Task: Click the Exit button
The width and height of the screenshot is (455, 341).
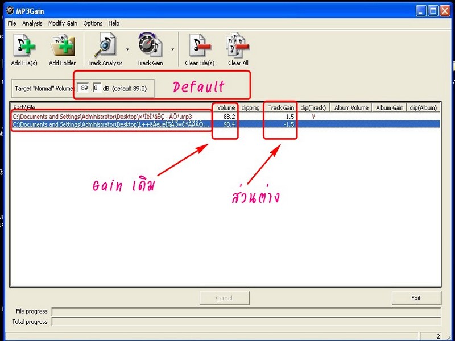Action: 416,298
